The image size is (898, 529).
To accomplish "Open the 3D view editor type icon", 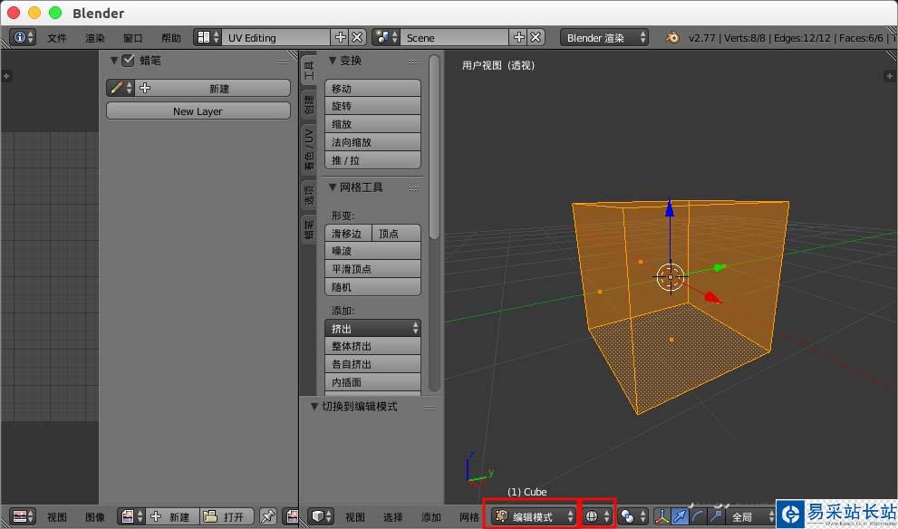I will 321,516.
